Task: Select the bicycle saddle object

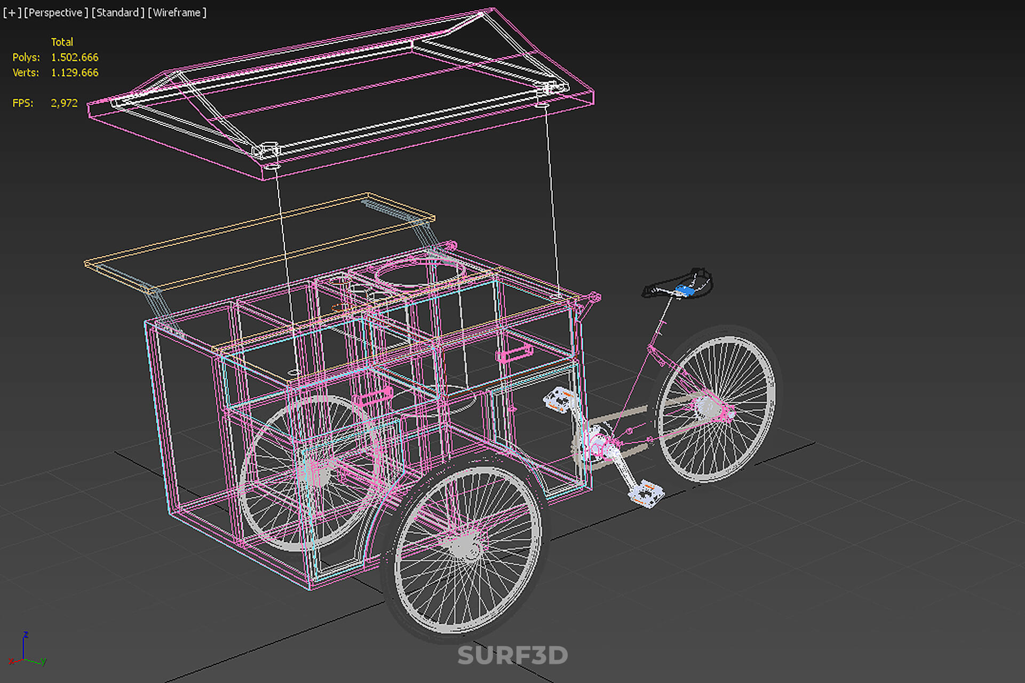Action: pos(678,285)
